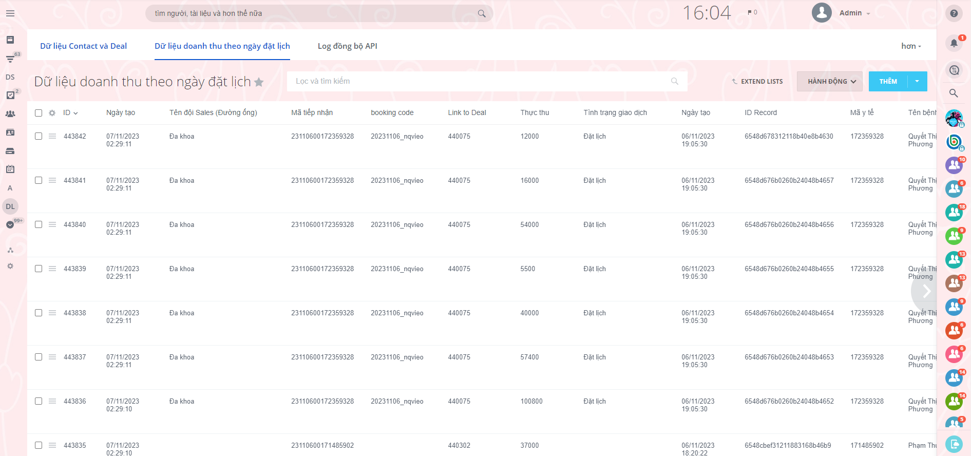This screenshot has width=971, height=456.
Task: Add list to favorites with star icon
Action: 259,82
